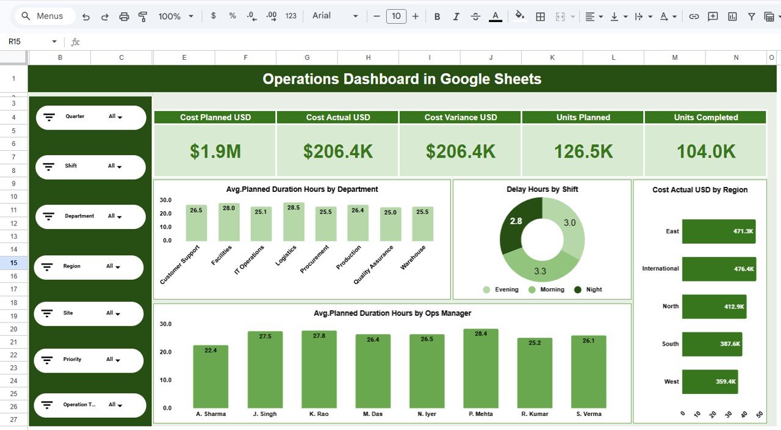Open the Region slicer All dropdown

pos(114,267)
